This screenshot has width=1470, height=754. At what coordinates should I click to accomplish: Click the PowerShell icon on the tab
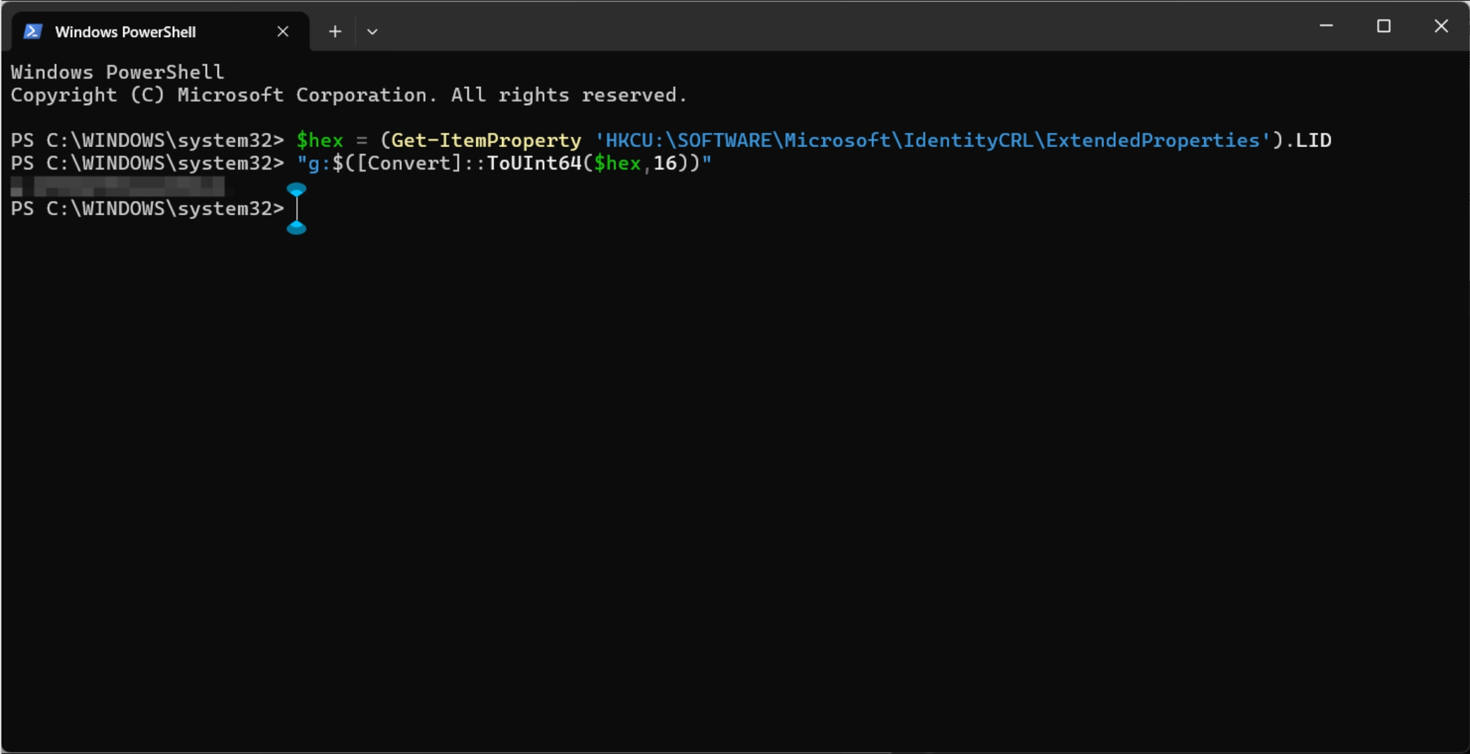coord(33,32)
